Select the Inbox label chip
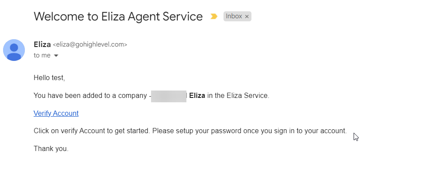Image resolution: width=430 pixels, height=178 pixels. [234, 17]
